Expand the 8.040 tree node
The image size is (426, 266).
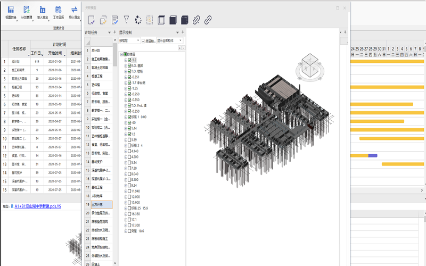coord(126,174)
